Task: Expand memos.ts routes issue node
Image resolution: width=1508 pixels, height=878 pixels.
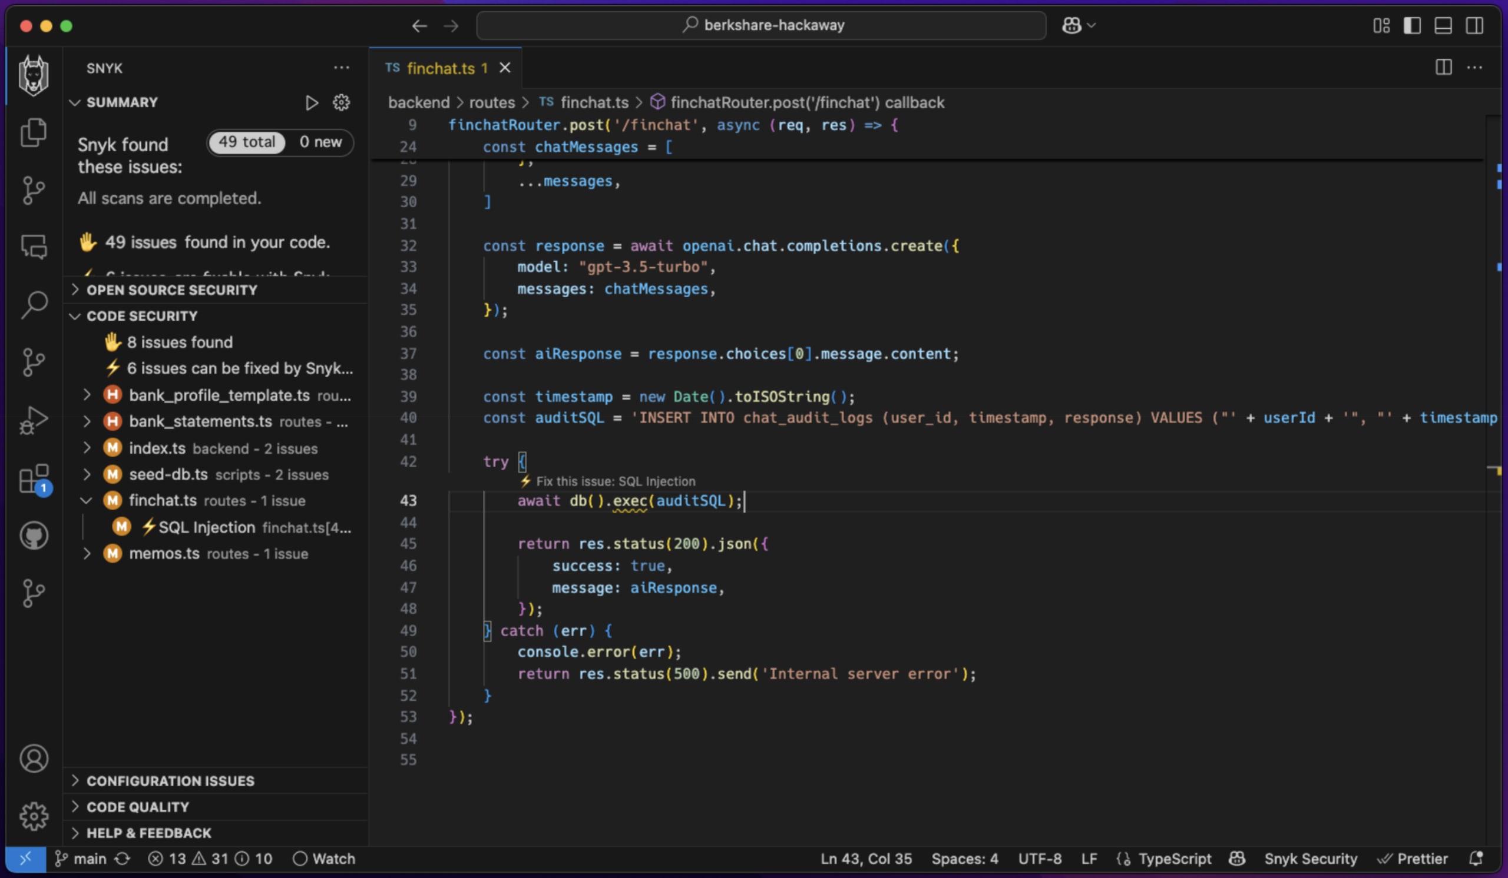Action: coord(87,553)
